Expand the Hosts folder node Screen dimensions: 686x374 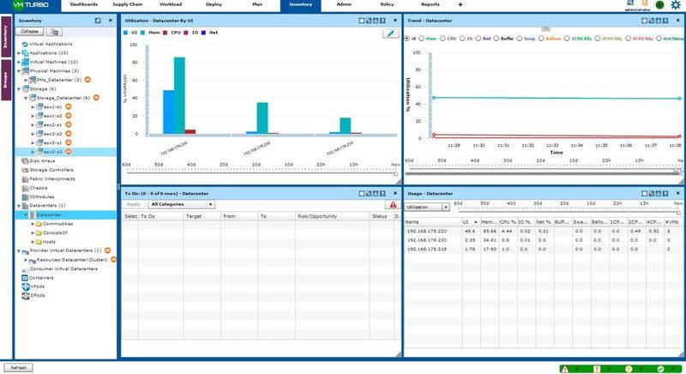click(33, 242)
